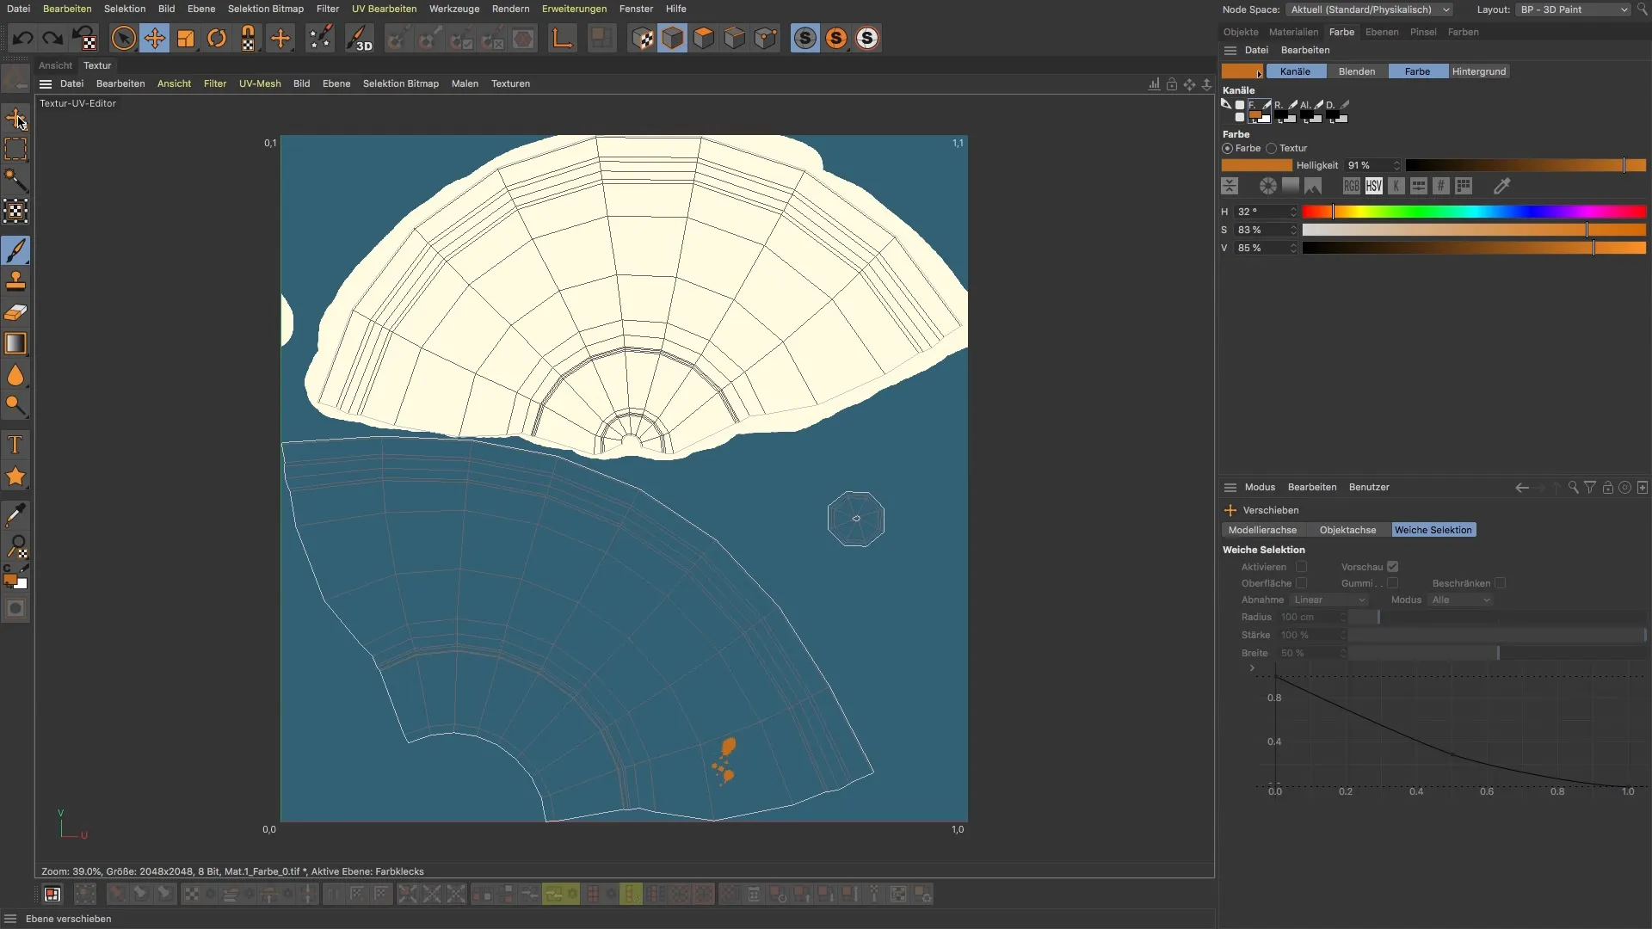Switch to the Materialien panel tab
The height and width of the screenshot is (929, 1652).
pyautogui.click(x=1293, y=32)
